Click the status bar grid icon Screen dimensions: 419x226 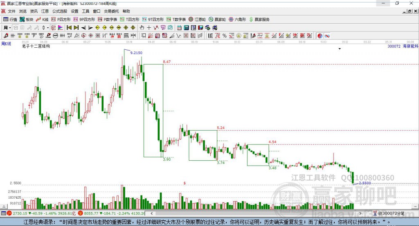click(3, 213)
